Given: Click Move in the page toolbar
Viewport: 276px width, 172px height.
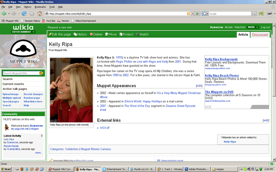Looking at the screenshot, I should point(111,34).
